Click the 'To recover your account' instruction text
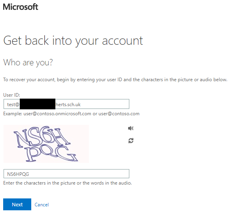Image resolution: width=244 pixels, height=221 pixels. (x=115, y=80)
